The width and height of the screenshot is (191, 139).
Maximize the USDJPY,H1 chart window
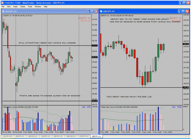point(93,11)
